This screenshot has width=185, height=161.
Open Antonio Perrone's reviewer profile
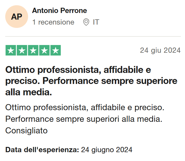point(59,11)
